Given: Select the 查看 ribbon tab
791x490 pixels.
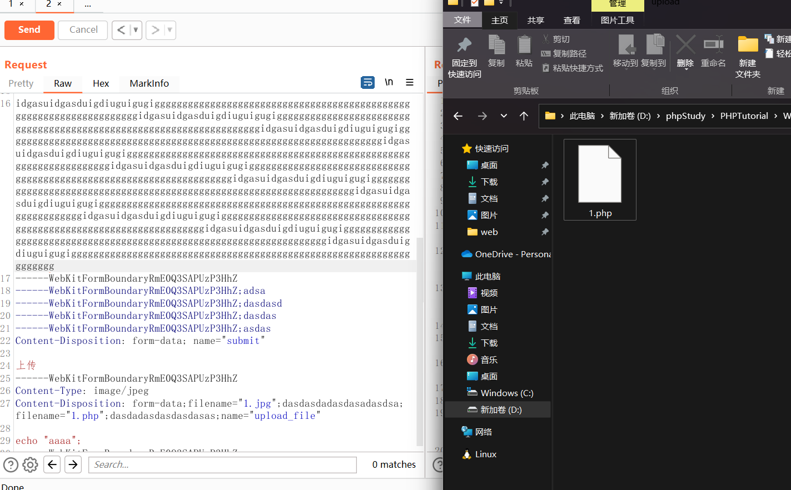Looking at the screenshot, I should (571, 21).
